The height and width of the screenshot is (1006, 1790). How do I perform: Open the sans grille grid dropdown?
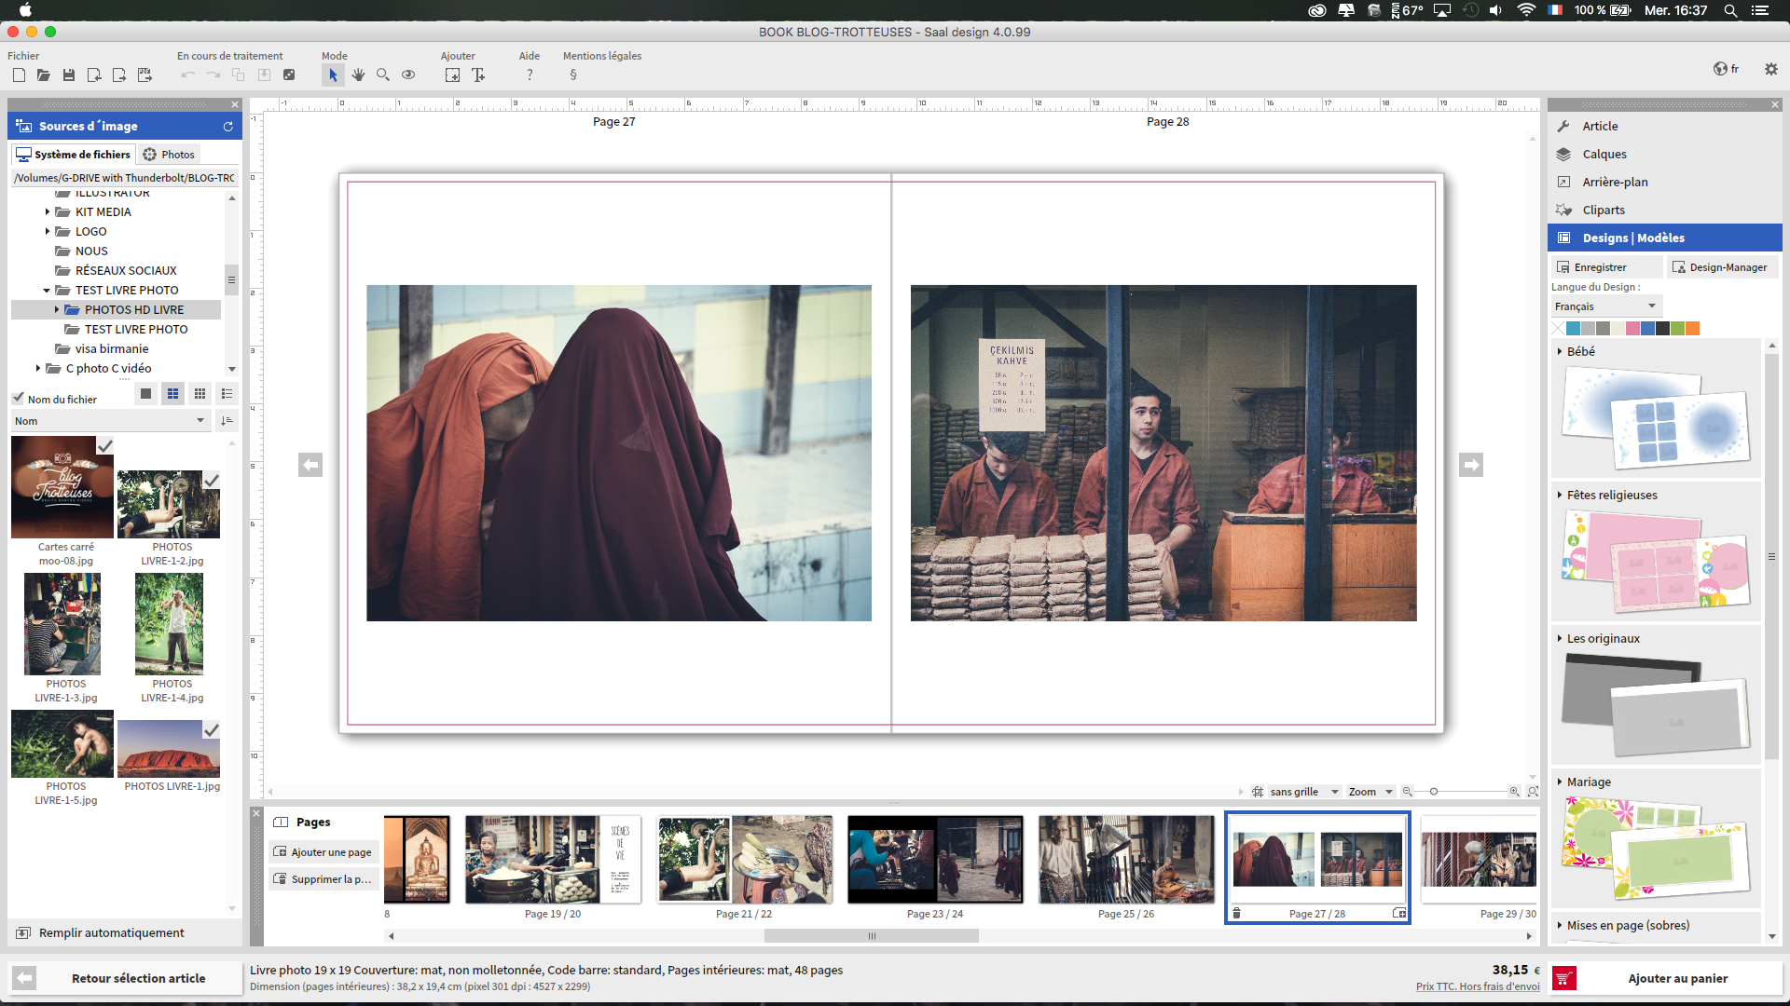pos(1302,792)
